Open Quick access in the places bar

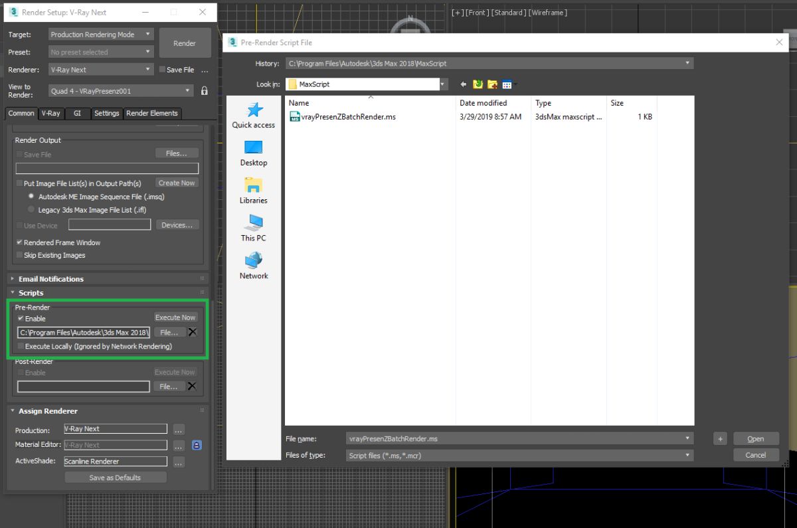pos(254,116)
